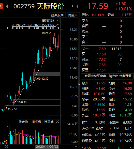The image size is (134, 149).
Task: Click 金额 value 4.86亿
Action: [x=100, y=105]
